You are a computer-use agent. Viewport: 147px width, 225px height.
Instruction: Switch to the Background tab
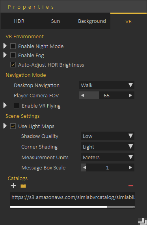92,21
